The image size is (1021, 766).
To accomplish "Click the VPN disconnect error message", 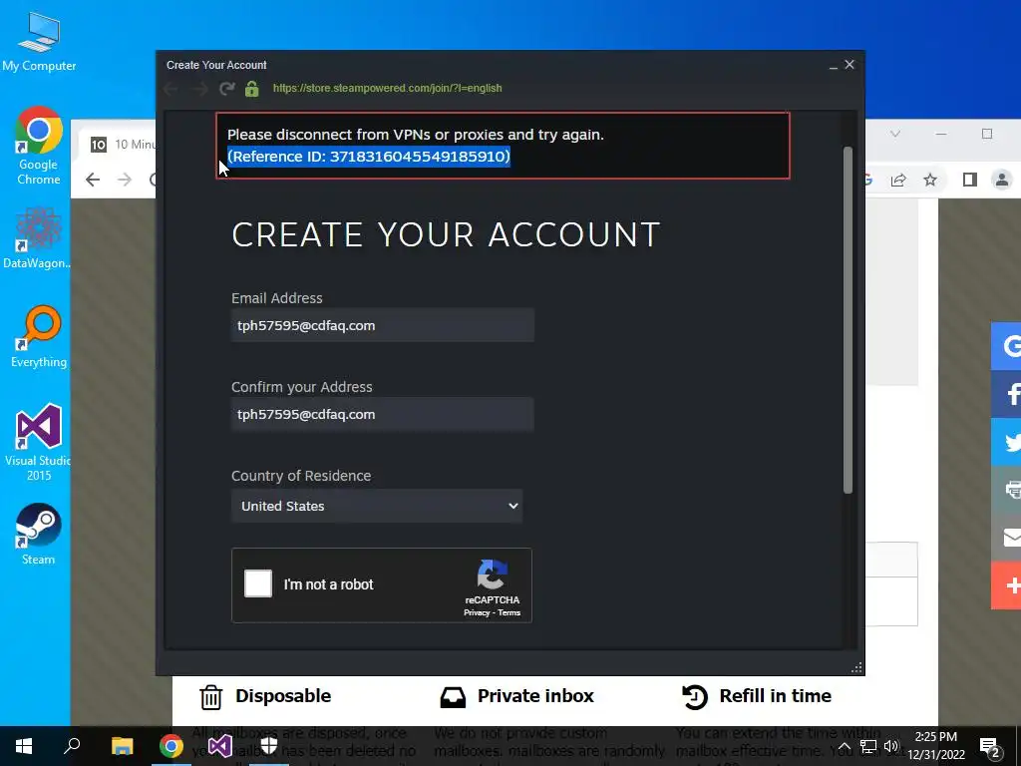I will (x=416, y=135).
